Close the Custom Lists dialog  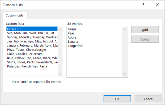click(x=157, y=5)
